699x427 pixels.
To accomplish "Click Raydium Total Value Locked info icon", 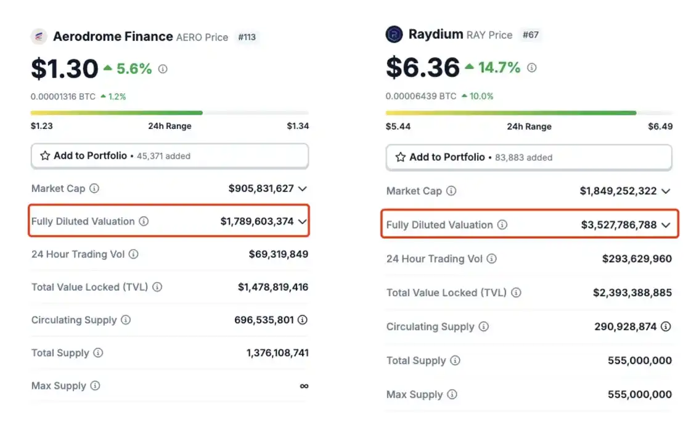I will (517, 292).
